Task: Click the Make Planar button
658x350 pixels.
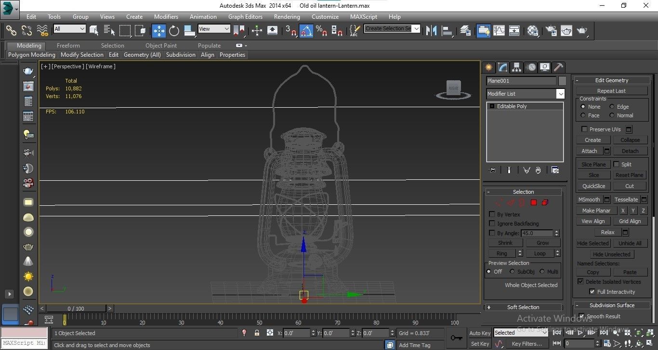Action: 596,211
